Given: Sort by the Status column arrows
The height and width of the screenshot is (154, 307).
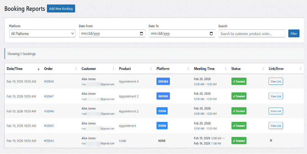Looking at the screenshot, I should tap(263, 69).
